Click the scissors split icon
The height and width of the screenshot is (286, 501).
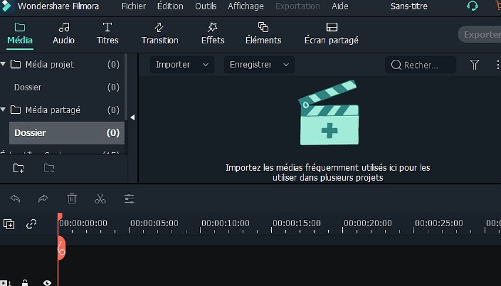(100, 199)
